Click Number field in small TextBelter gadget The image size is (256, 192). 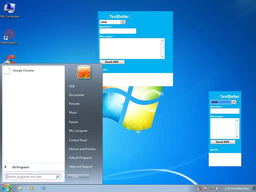(225, 111)
